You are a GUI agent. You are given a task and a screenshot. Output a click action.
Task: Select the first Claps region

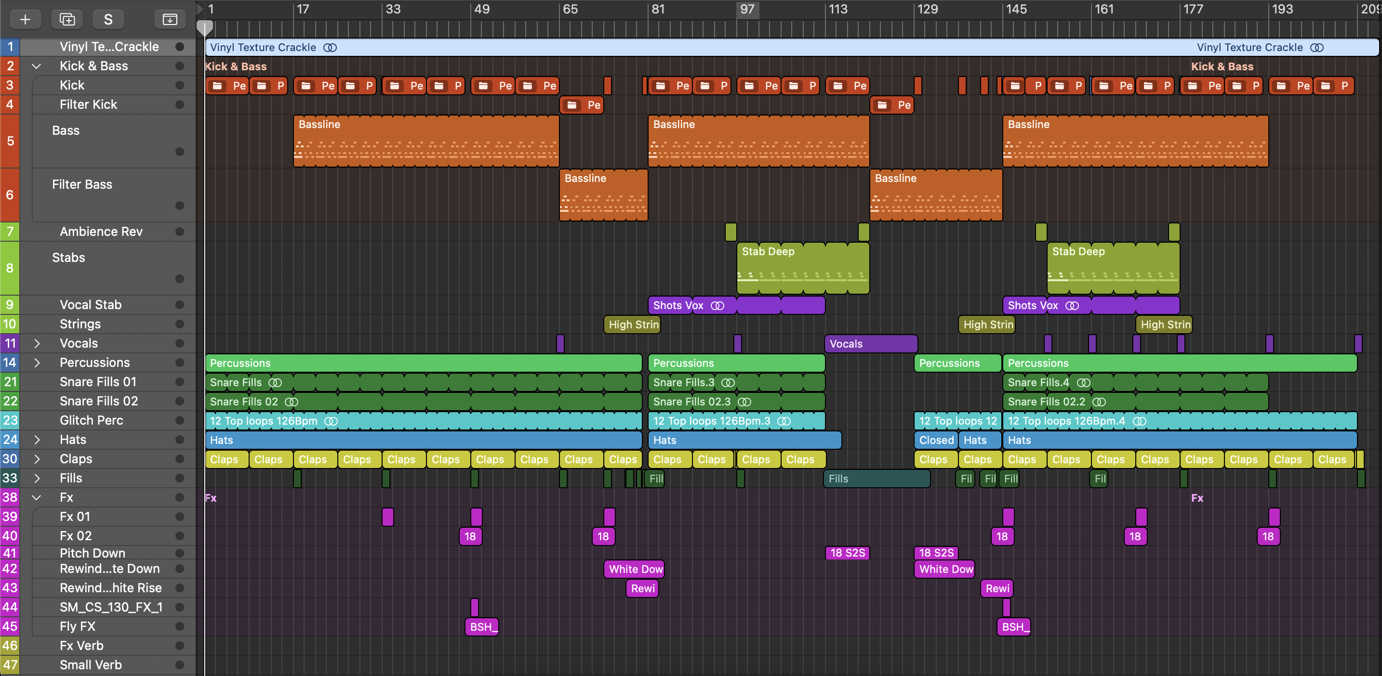pyautogui.click(x=227, y=459)
